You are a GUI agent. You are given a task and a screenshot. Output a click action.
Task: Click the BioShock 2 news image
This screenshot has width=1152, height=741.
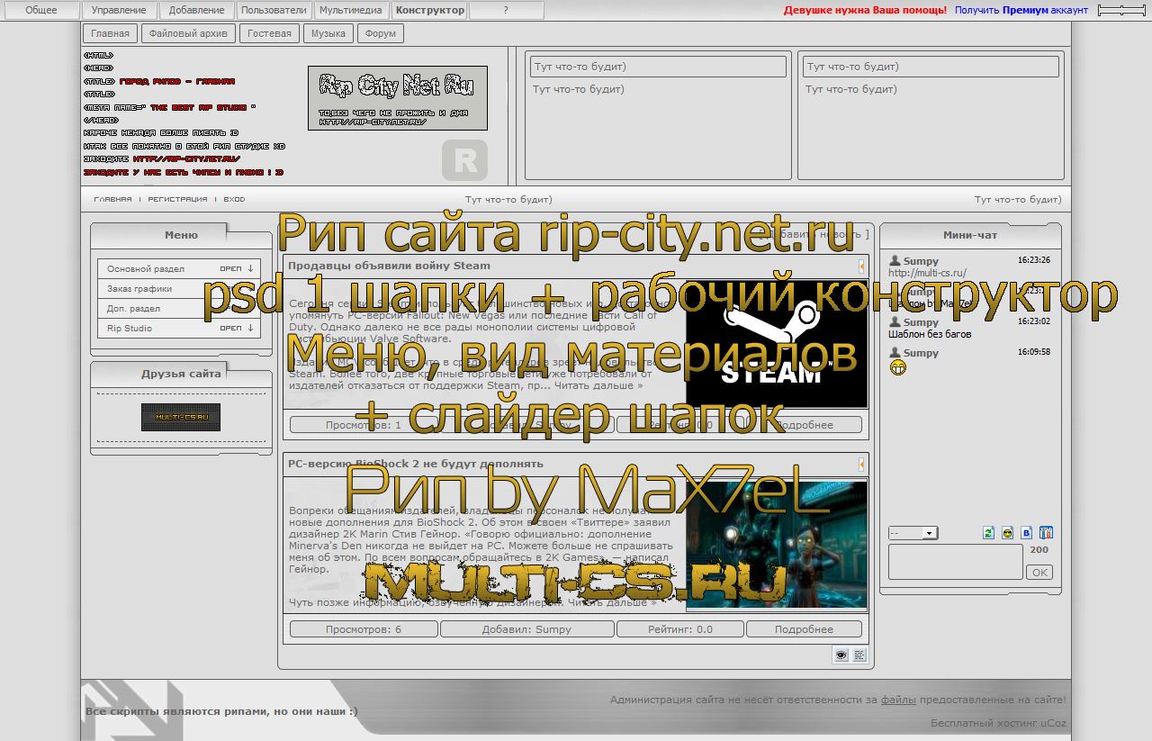pos(777,545)
